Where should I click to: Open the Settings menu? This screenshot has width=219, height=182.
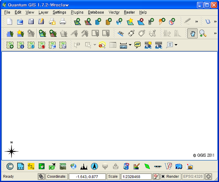coord(59,12)
